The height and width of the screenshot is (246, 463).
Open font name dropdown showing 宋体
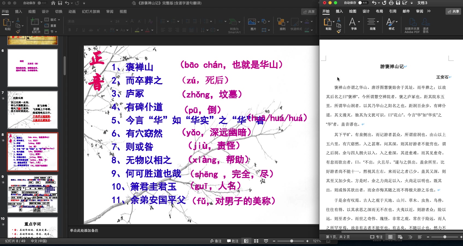click(x=90, y=21)
